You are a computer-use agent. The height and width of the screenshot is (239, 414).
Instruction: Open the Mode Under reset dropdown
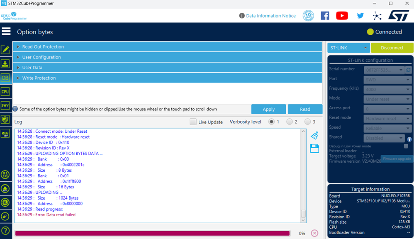point(387,99)
